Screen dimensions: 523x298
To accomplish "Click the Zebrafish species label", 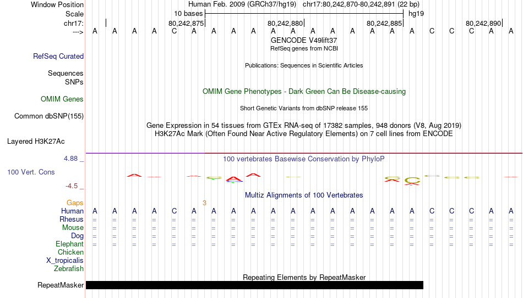I will (x=69, y=269).
